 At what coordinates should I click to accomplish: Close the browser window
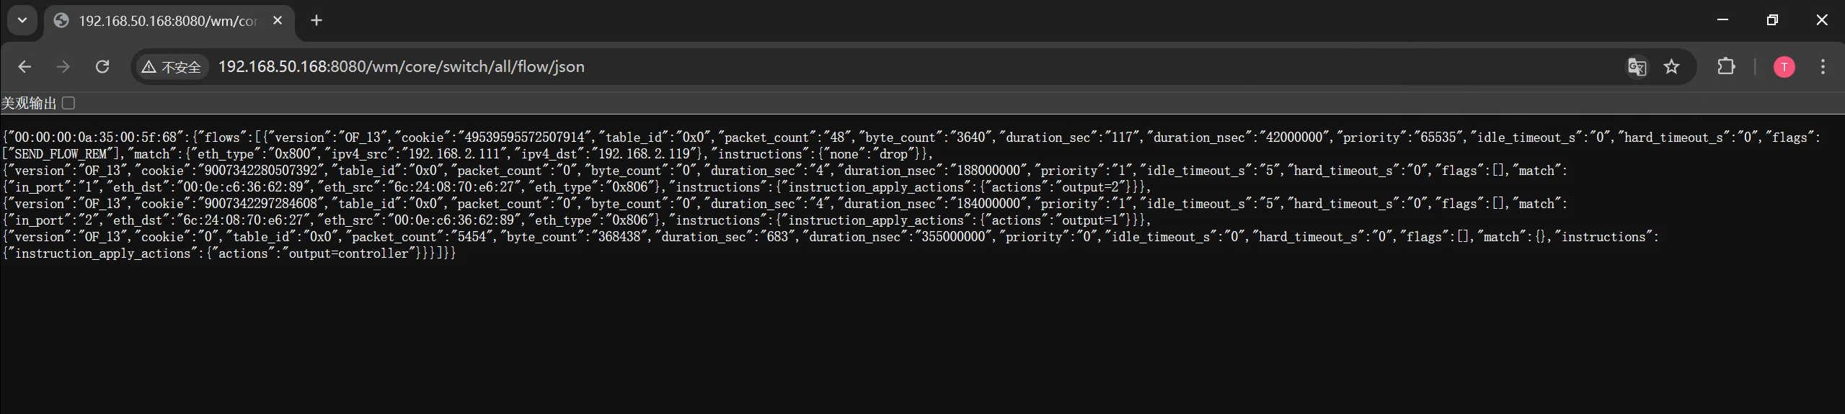(1822, 20)
